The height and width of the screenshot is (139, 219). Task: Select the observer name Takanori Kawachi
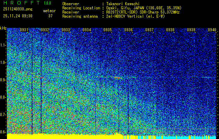(123, 4)
